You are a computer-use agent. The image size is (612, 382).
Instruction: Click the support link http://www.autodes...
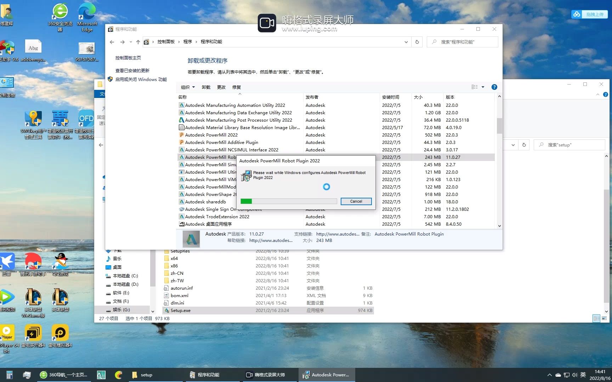[338, 234]
